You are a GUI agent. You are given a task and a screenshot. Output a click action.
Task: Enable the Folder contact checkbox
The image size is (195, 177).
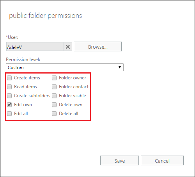[54, 87]
